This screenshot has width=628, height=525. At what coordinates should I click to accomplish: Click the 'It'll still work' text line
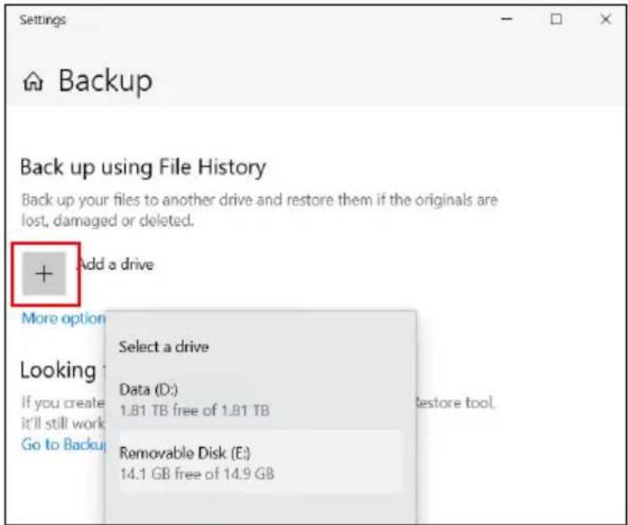point(63,424)
